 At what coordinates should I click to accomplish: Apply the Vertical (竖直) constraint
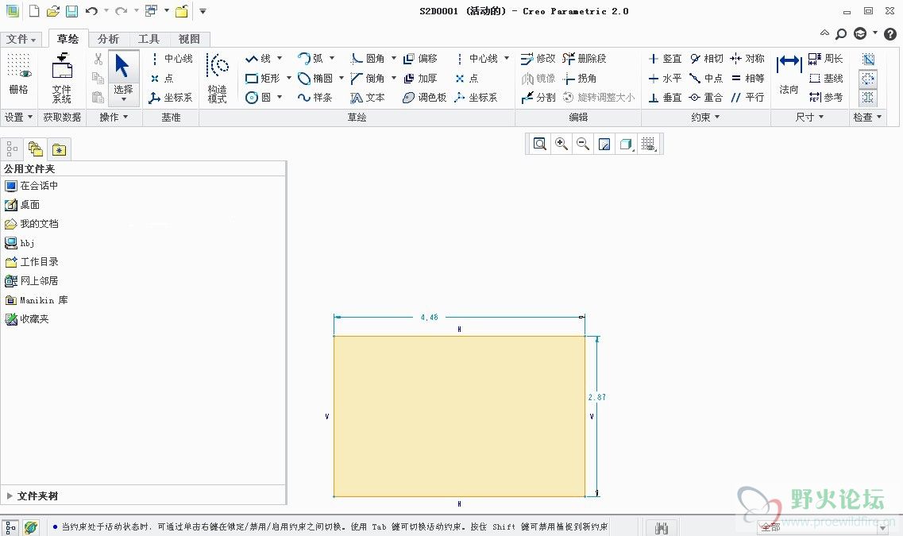pyautogui.click(x=665, y=58)
